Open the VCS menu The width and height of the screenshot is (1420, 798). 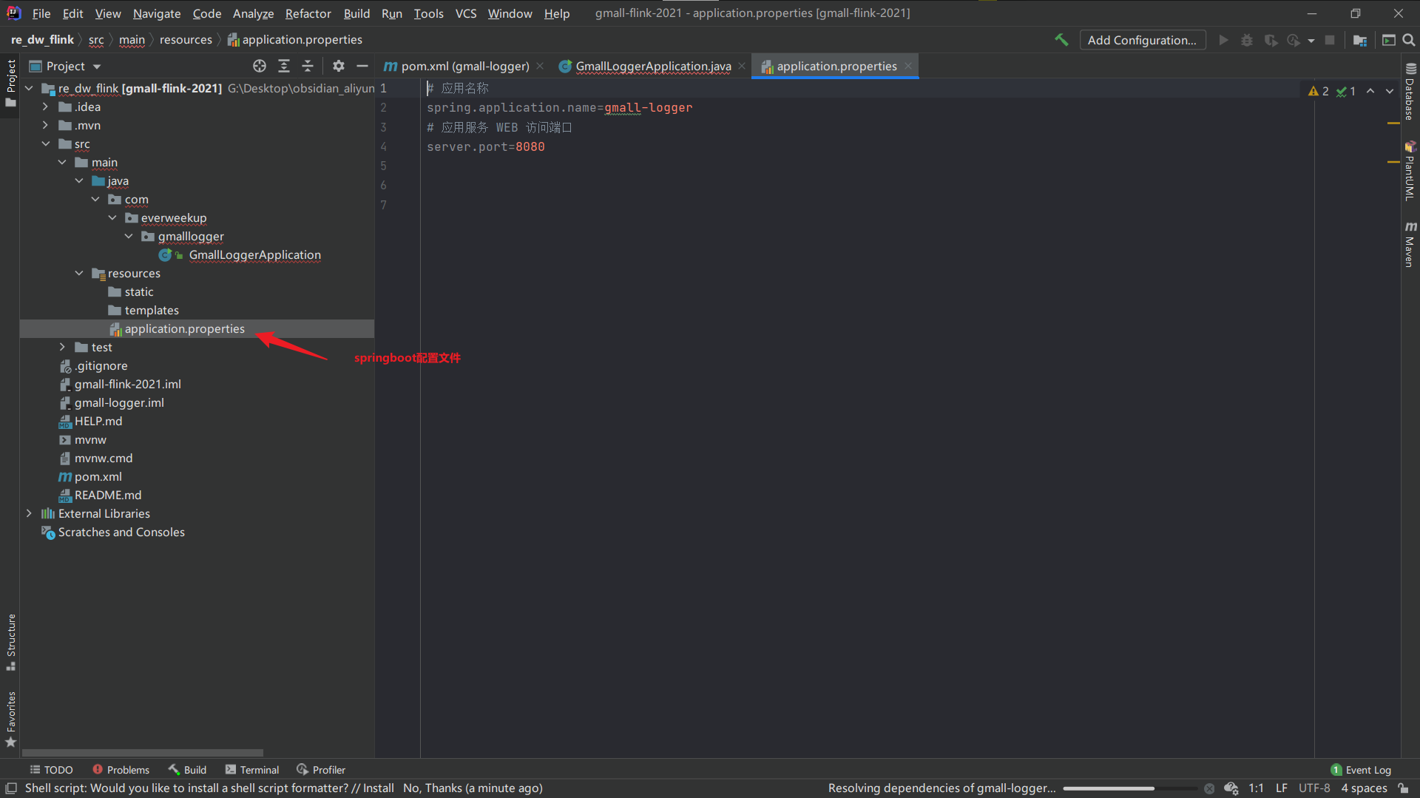pyautogui.click(x=466, y=13)
